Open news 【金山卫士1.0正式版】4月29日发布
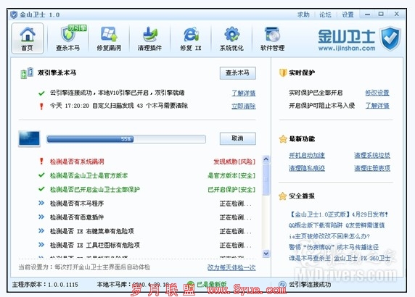 [339, 214]
